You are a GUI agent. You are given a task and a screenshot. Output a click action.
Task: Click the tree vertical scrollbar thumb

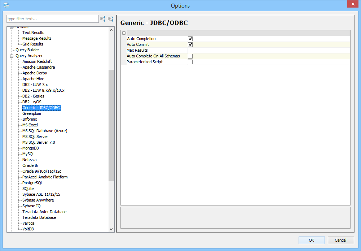coord(111,125)
